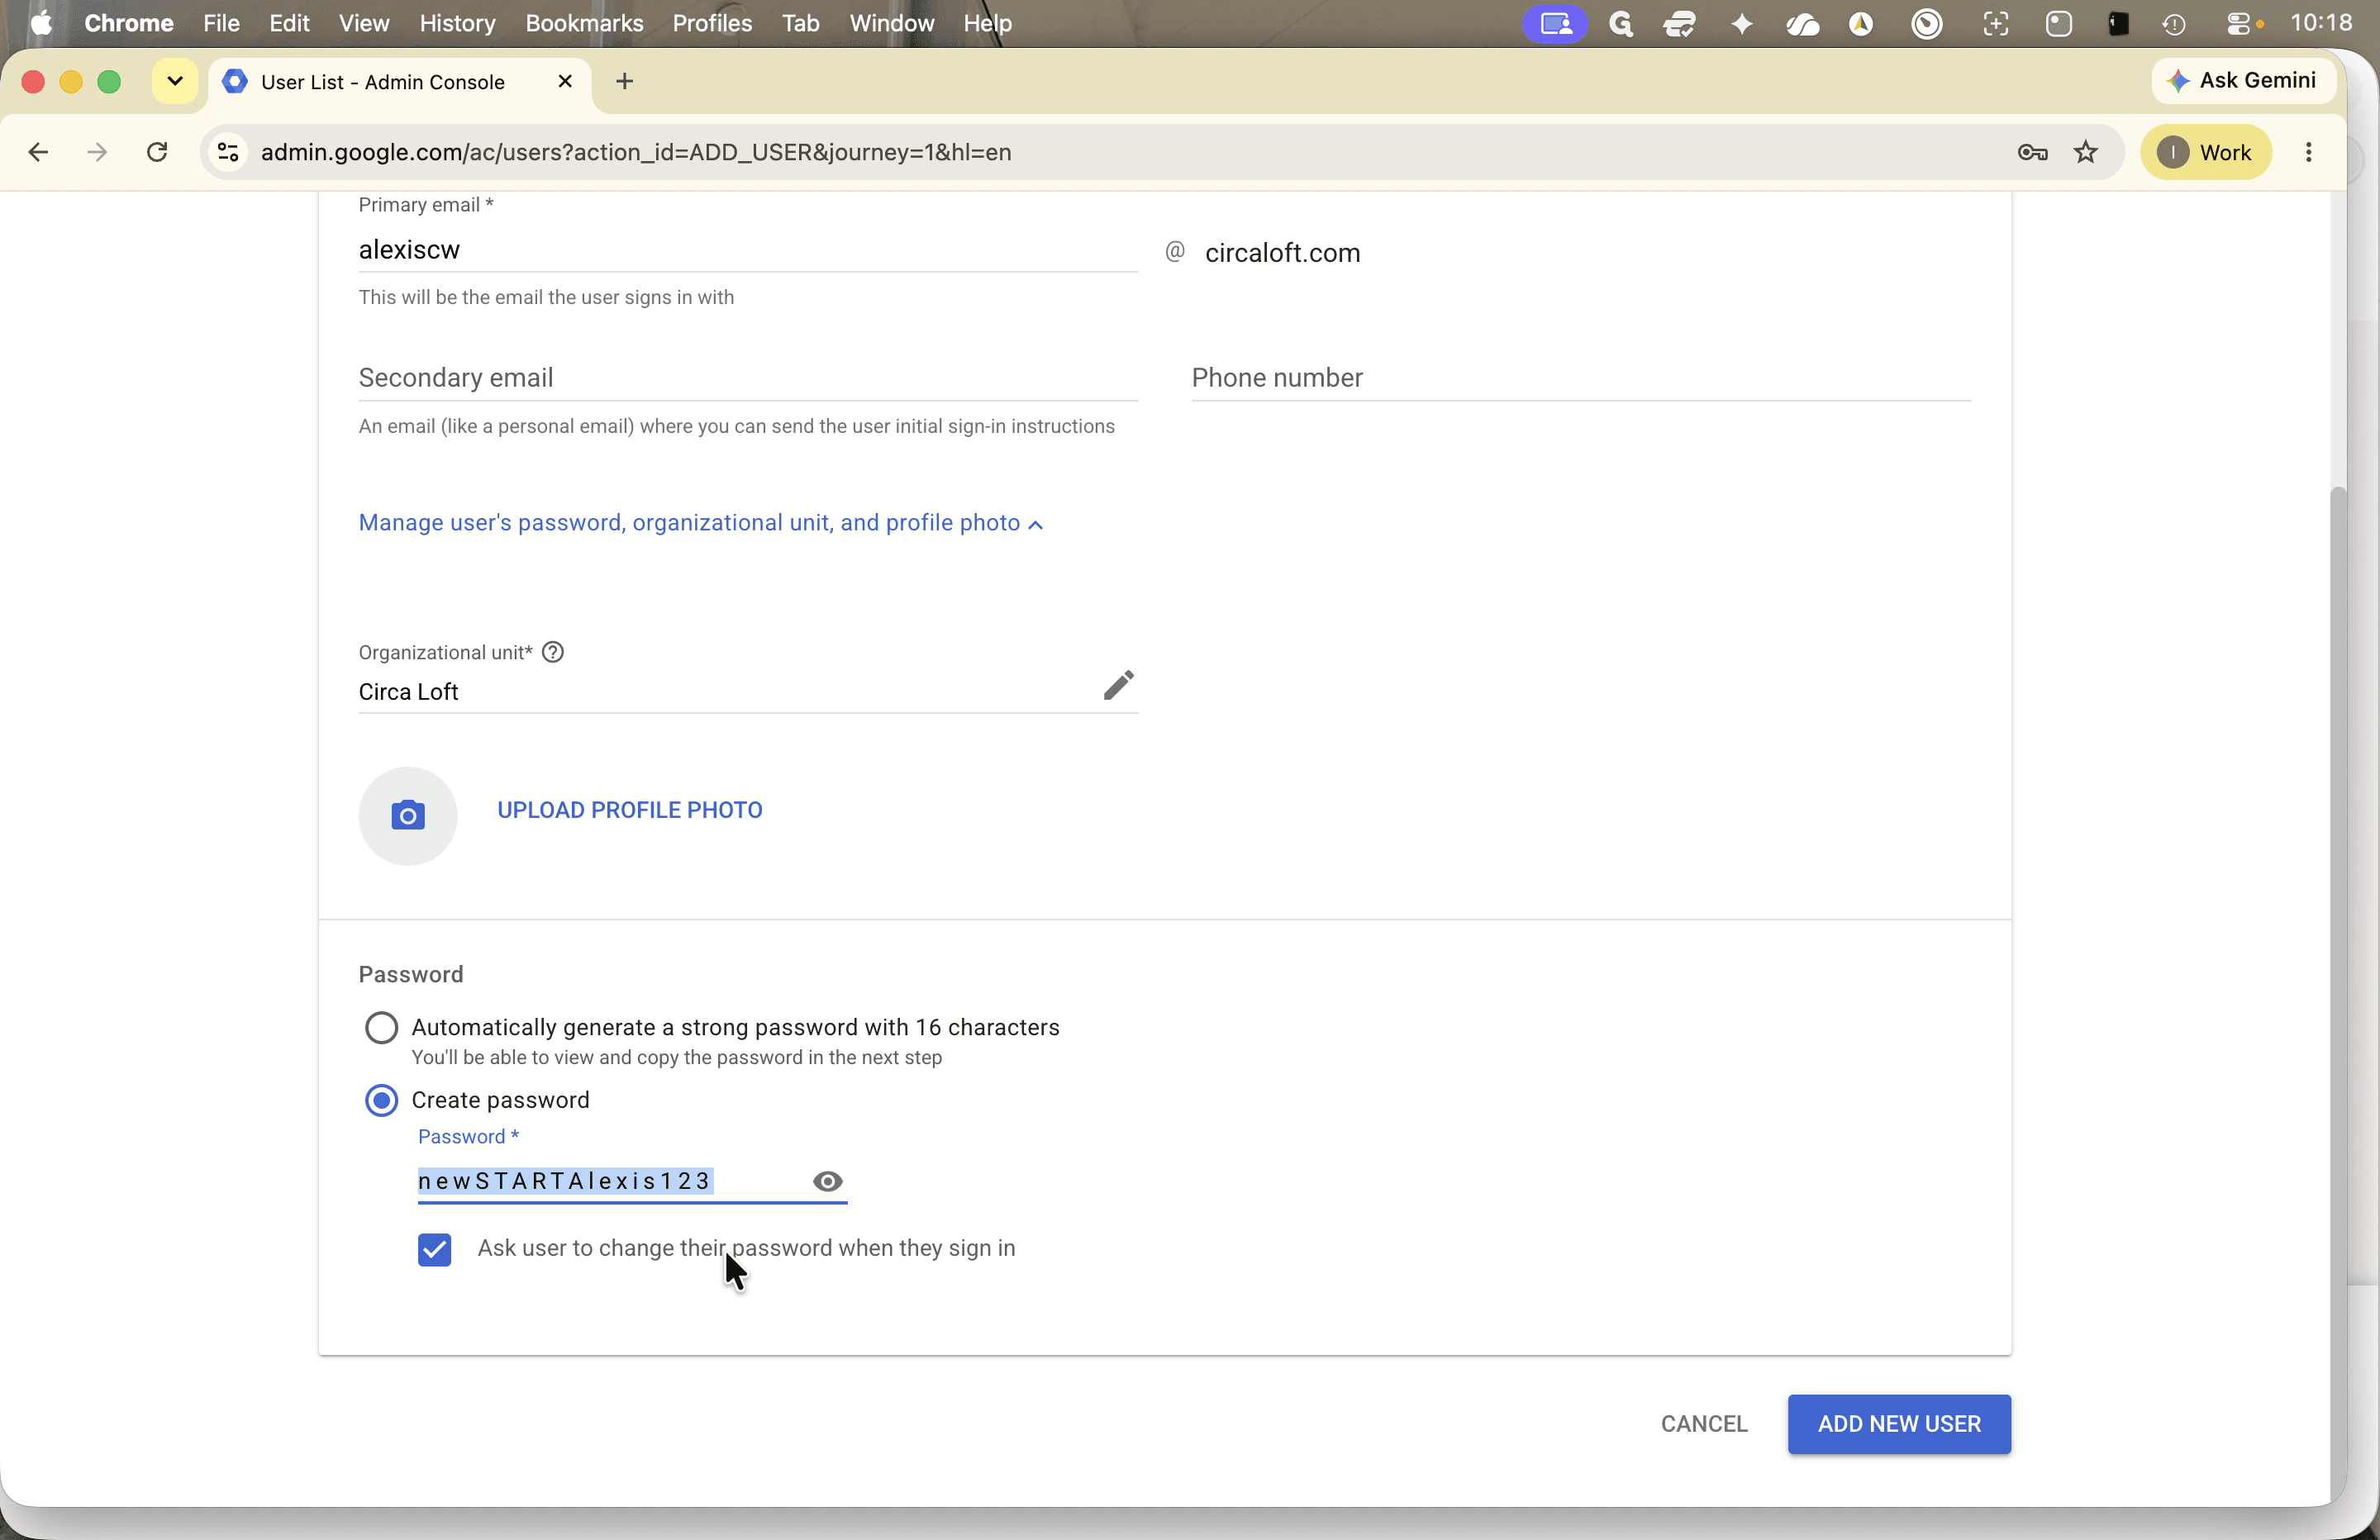Screen dimensions: 2380x1540
Task: Select the Create password radio button
Action: 381,1100
